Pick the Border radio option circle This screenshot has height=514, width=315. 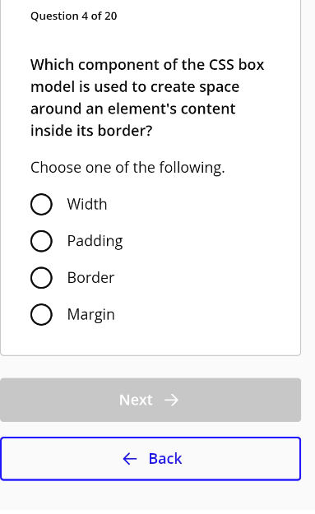coord(41,278)
